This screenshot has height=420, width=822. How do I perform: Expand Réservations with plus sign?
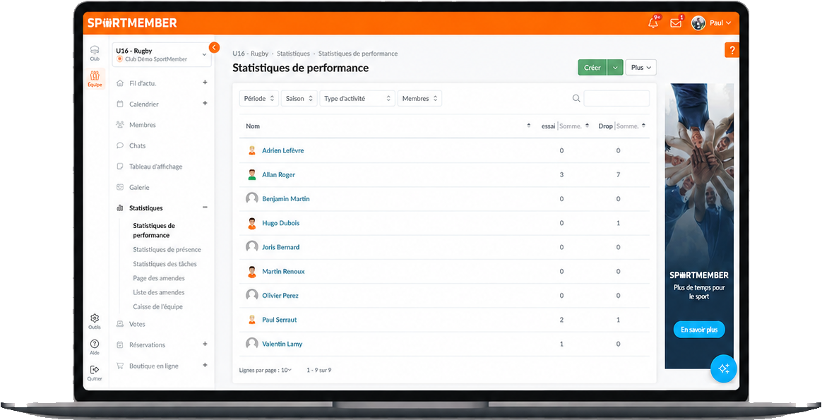point(205,344)
